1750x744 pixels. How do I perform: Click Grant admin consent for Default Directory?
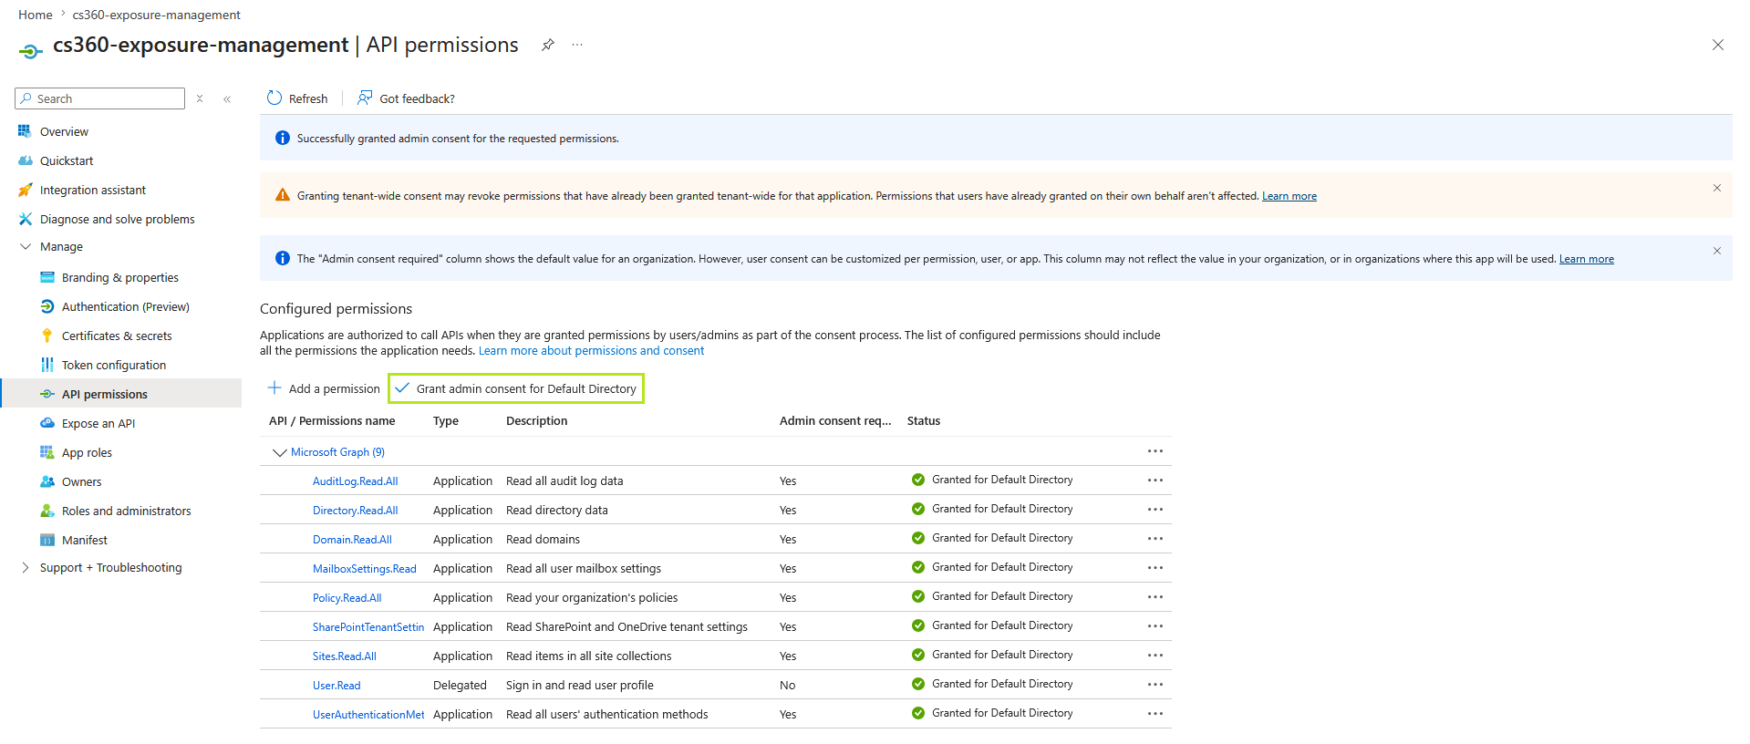(x=516, y=388)
